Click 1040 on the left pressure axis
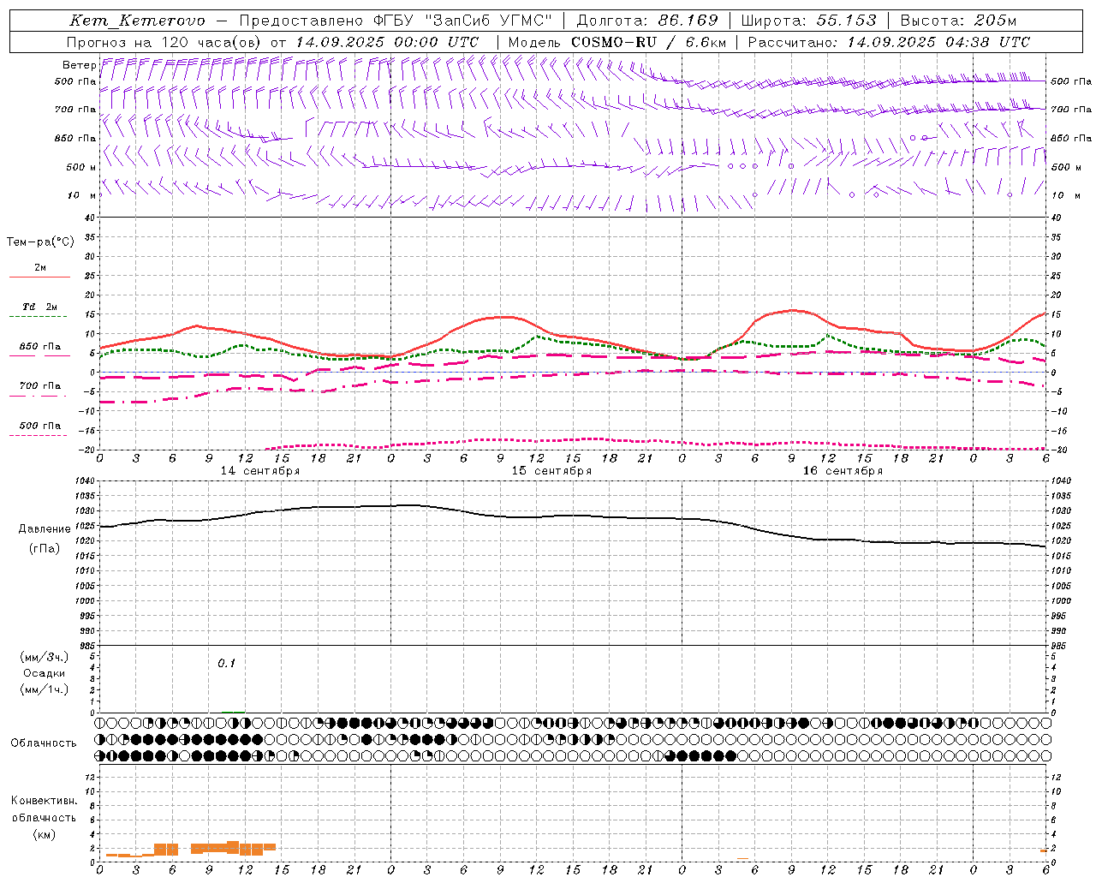The image size is (1096, 877). tap(84, 481)
